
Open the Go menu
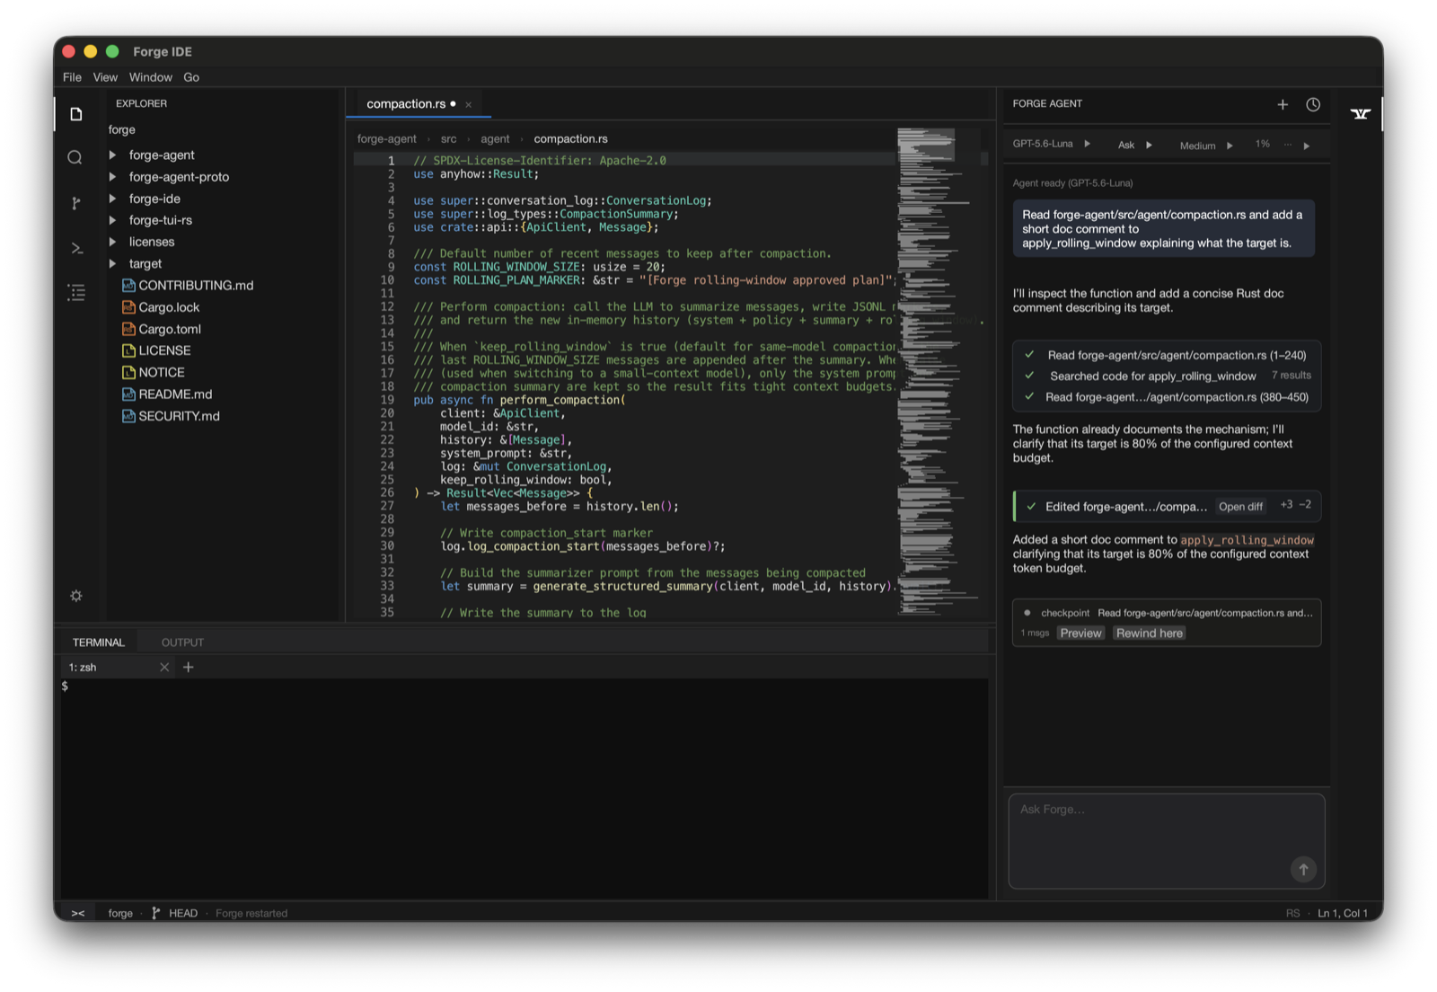(191, 77)
